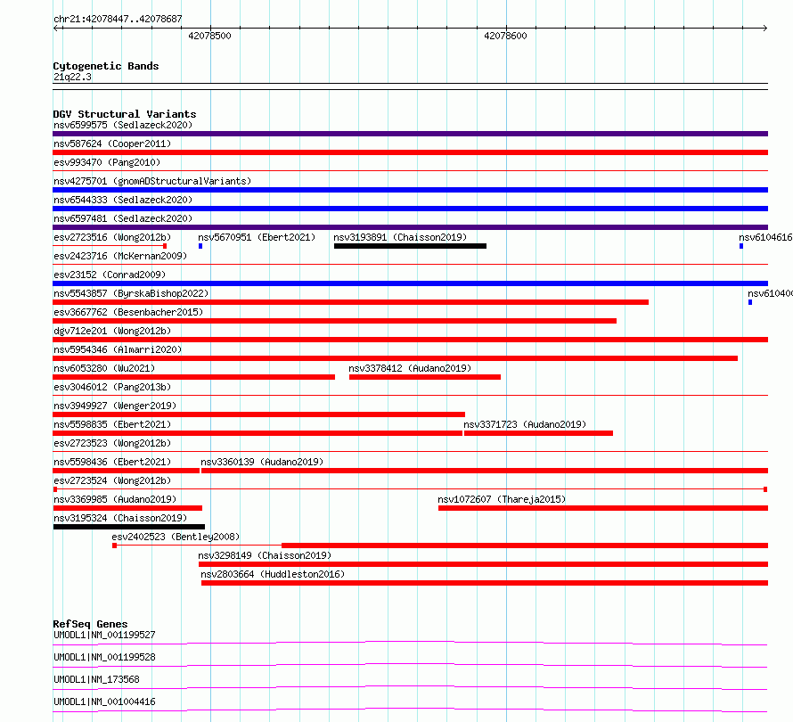Screen dimensions: 793x722
Task: Click the 42078500 ruler position label
Action: [209, 36]
